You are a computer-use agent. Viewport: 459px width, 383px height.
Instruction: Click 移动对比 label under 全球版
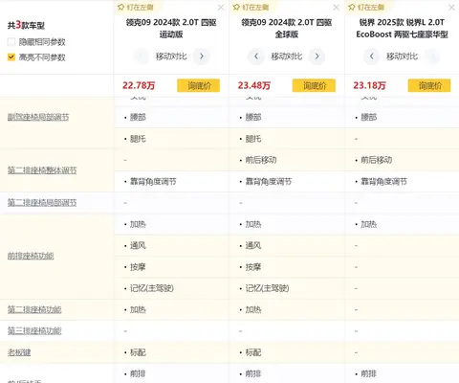[x=287, y=56]
